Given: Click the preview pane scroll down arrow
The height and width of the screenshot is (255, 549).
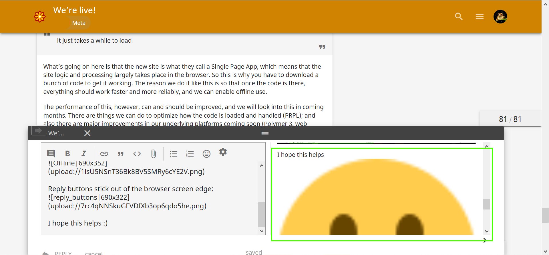Looking at the screenshot, I should point(487,231).
